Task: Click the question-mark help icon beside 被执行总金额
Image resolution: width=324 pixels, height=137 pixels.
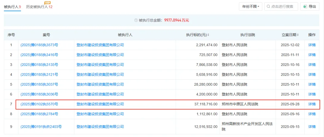Action: 136,20
